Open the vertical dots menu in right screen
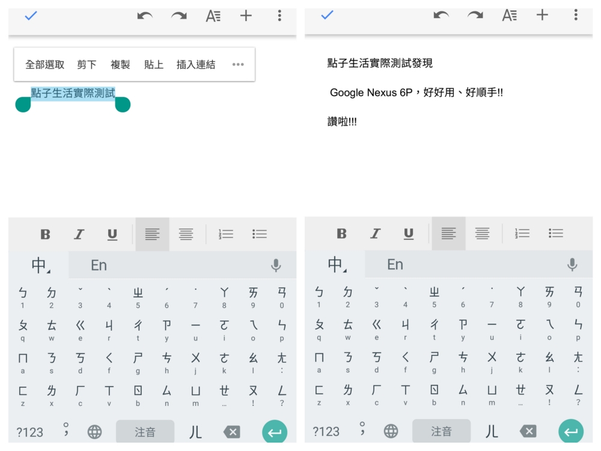The height and width of the screenshot is (451, 601). tap(576, 16)
